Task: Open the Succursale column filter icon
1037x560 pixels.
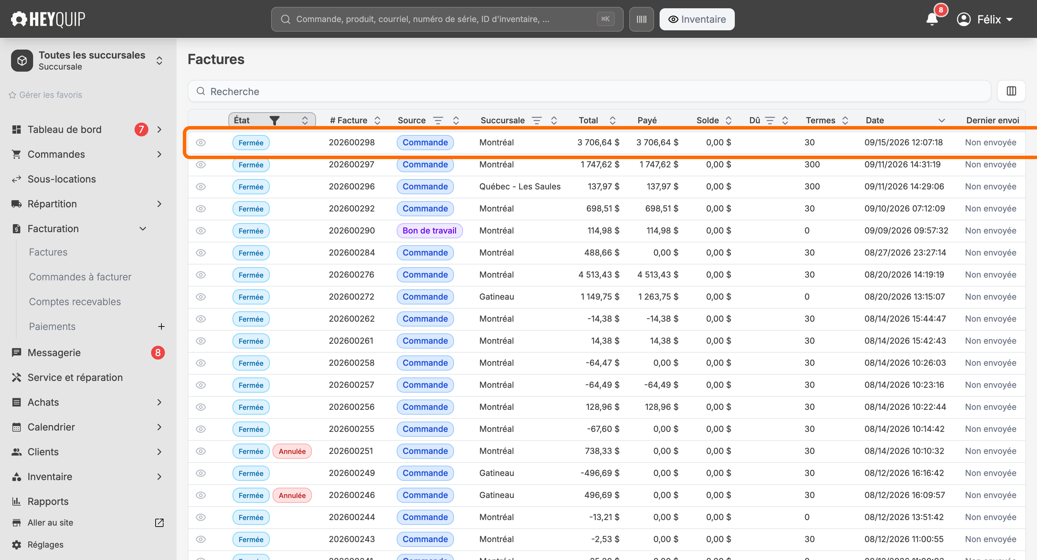Action: pyautogui.click(x=536, y=120)
